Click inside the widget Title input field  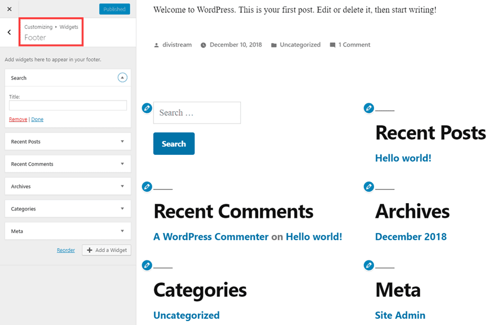coord(67,106)
